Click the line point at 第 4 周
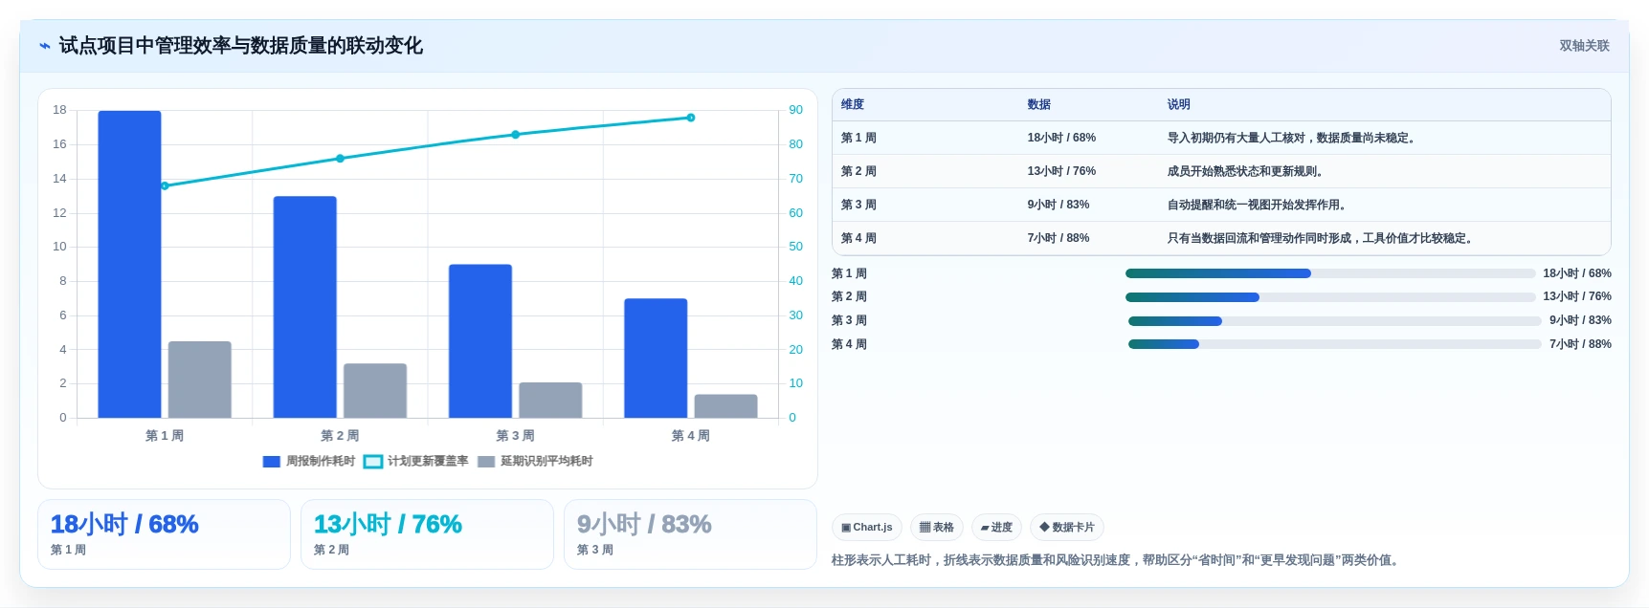 coord(691,118)
